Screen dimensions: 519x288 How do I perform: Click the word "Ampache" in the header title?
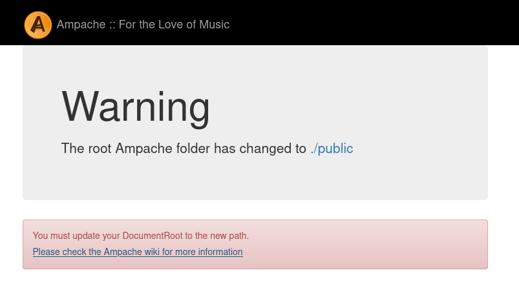(79, 25)
